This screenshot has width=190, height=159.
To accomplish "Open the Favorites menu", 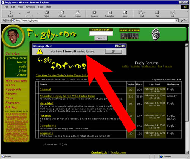I will click(30, 7).
